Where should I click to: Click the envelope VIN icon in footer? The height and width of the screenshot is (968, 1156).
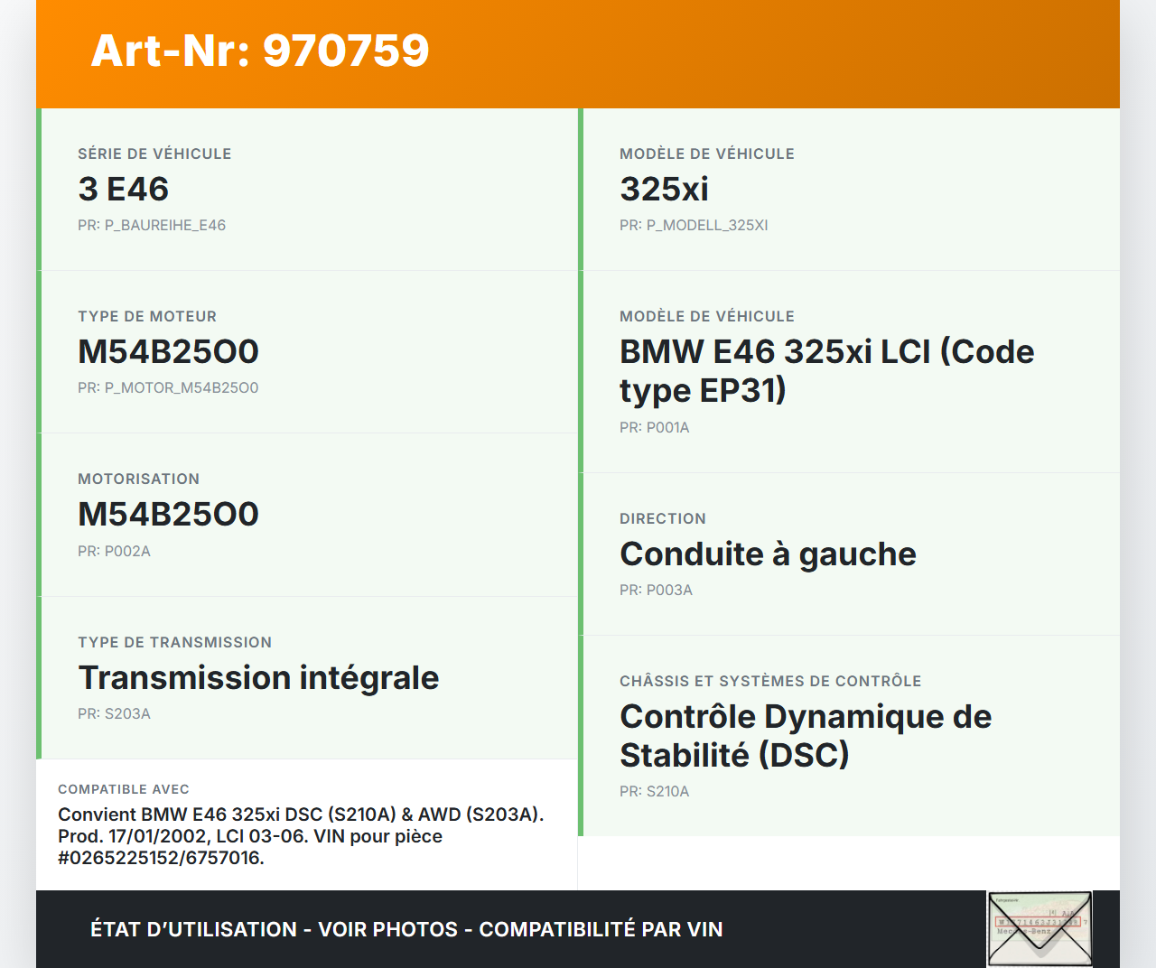pos(1039,928)
